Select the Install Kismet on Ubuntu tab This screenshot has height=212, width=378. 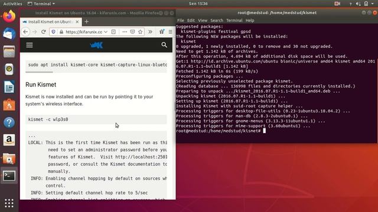click(51, 22)
